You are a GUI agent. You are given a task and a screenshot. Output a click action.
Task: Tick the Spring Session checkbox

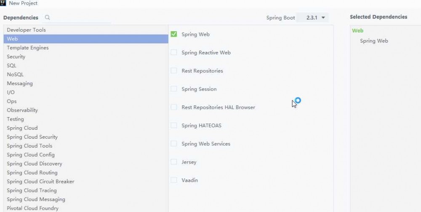174,89
